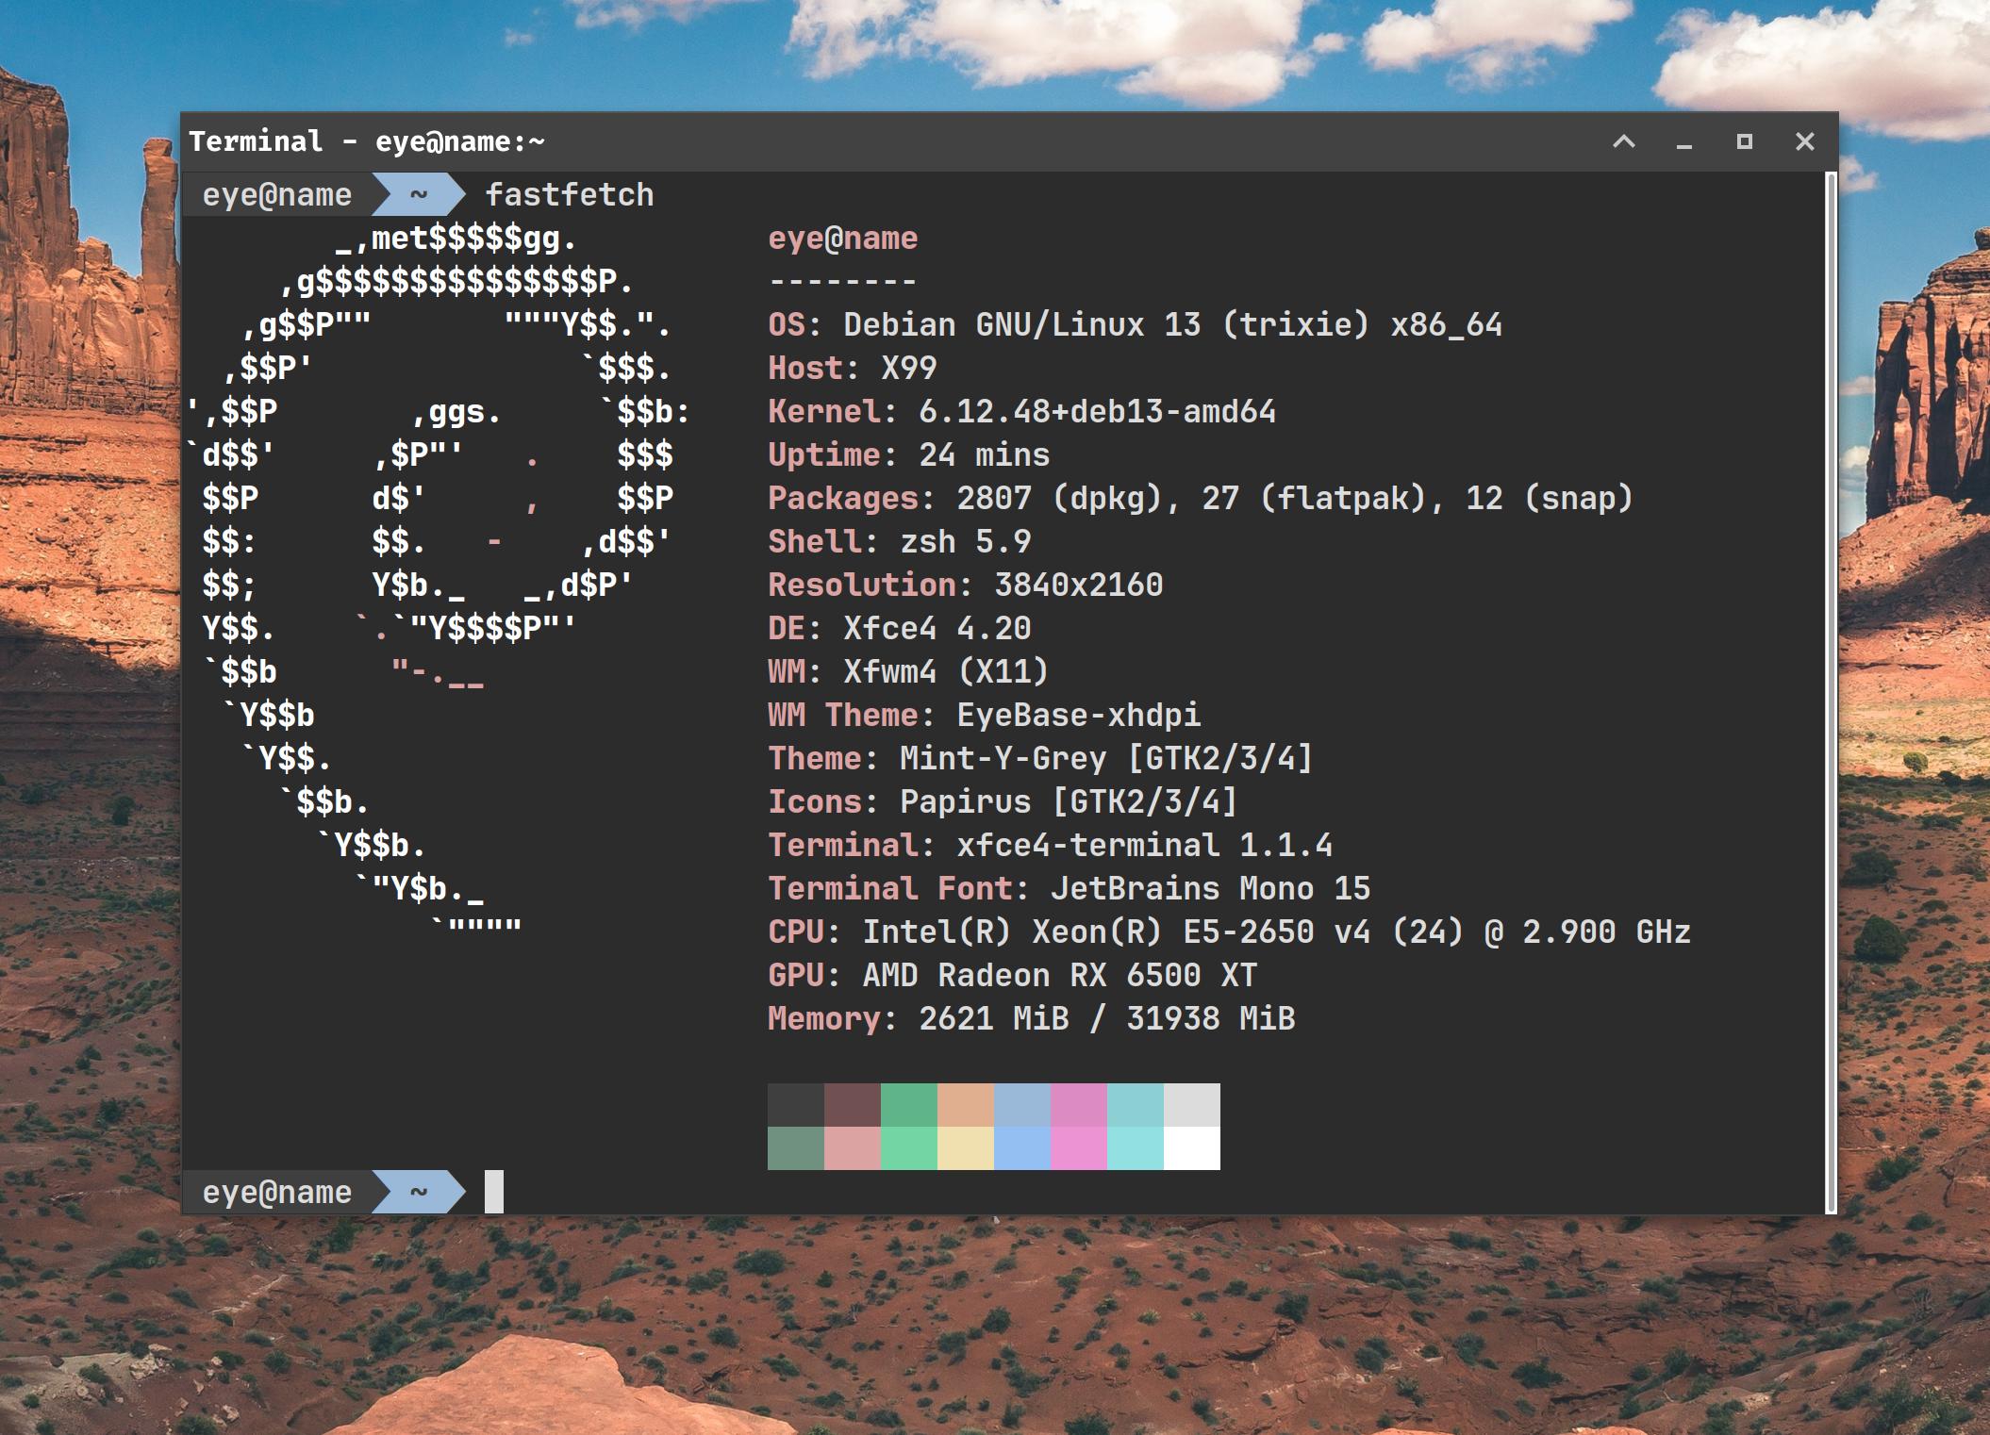Click the pink eye@name header text
Screen dimensions: 1990x1435
point(842,239)
